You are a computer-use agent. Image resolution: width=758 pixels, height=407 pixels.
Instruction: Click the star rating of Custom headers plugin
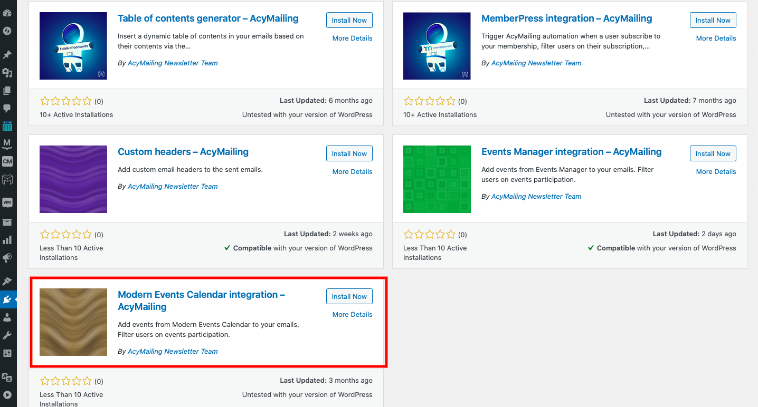[66, 235]
